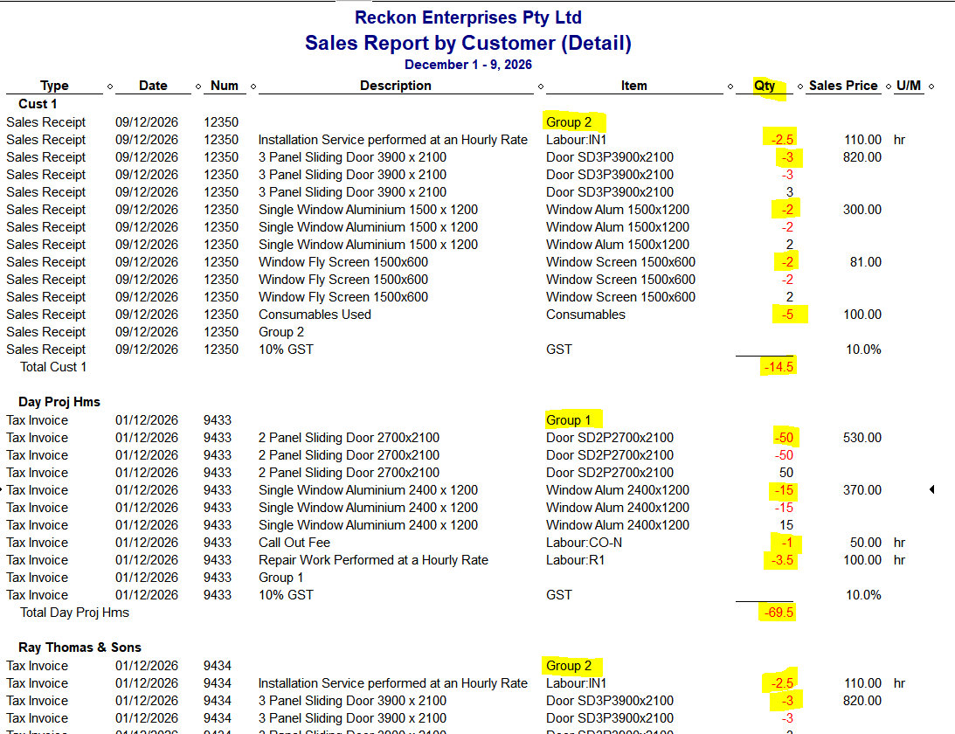Select the diamond handle after Type column
The image size is (955, 734).
pos(109,87)
